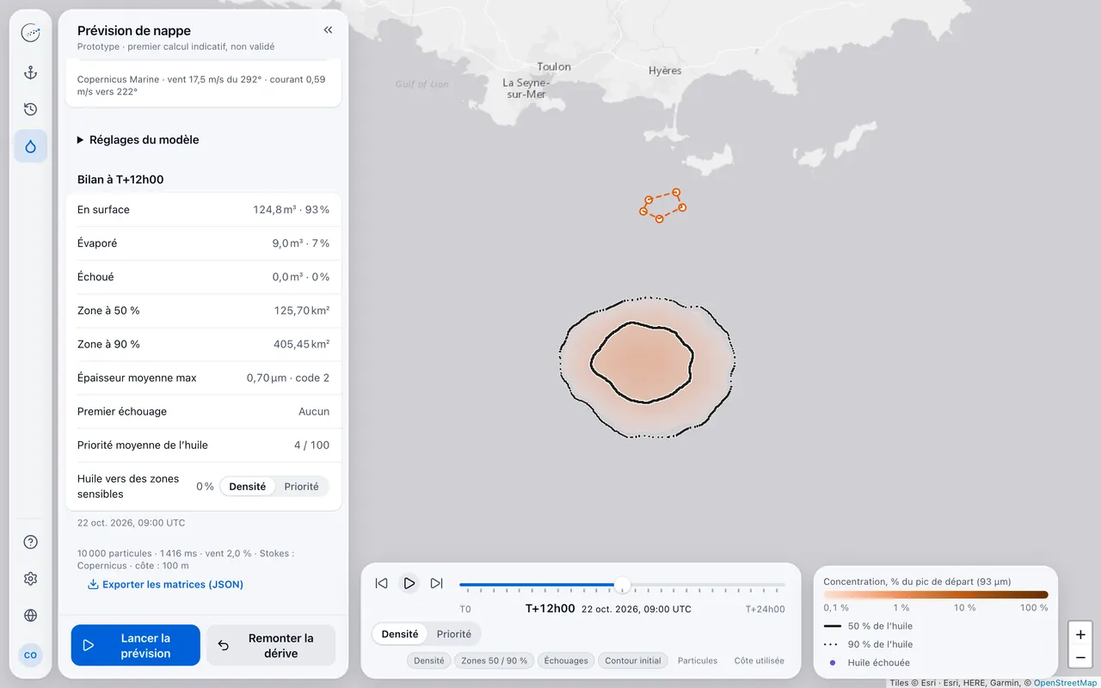The image size is (1101, 688).
Task: Open the help question mark icon
Action: coord(30,542)
